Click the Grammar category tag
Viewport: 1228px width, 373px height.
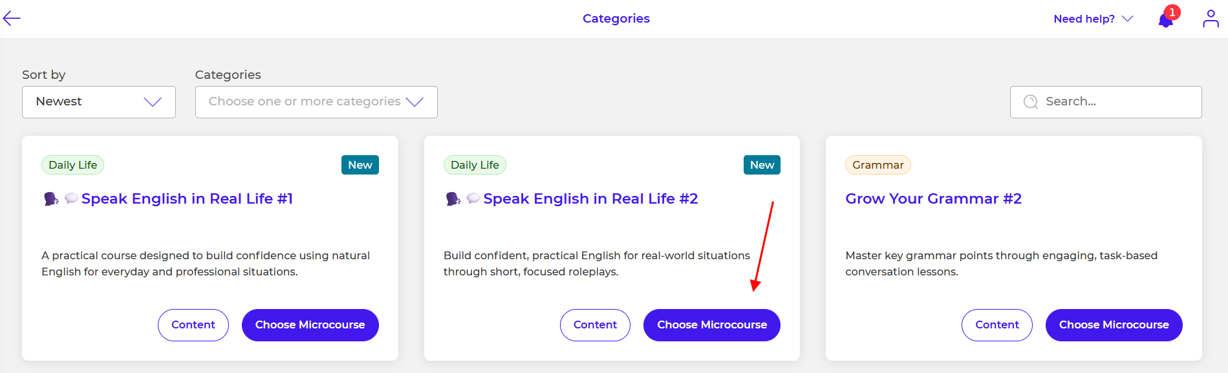coord(878,165)
